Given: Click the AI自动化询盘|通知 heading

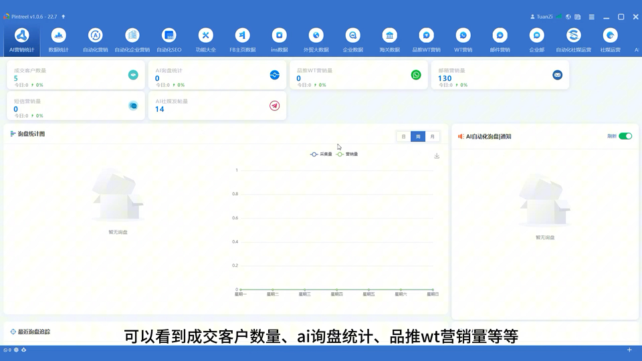Looking at the screenshot, I should click(488, 136).
